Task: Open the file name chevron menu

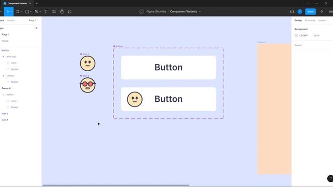Action: [x=200, y=11]
